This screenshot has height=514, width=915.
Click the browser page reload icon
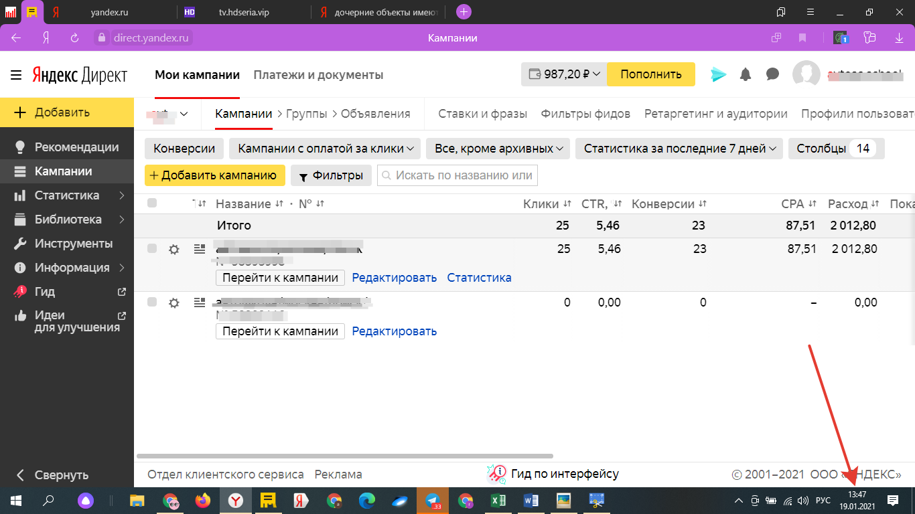pos(75,38)
